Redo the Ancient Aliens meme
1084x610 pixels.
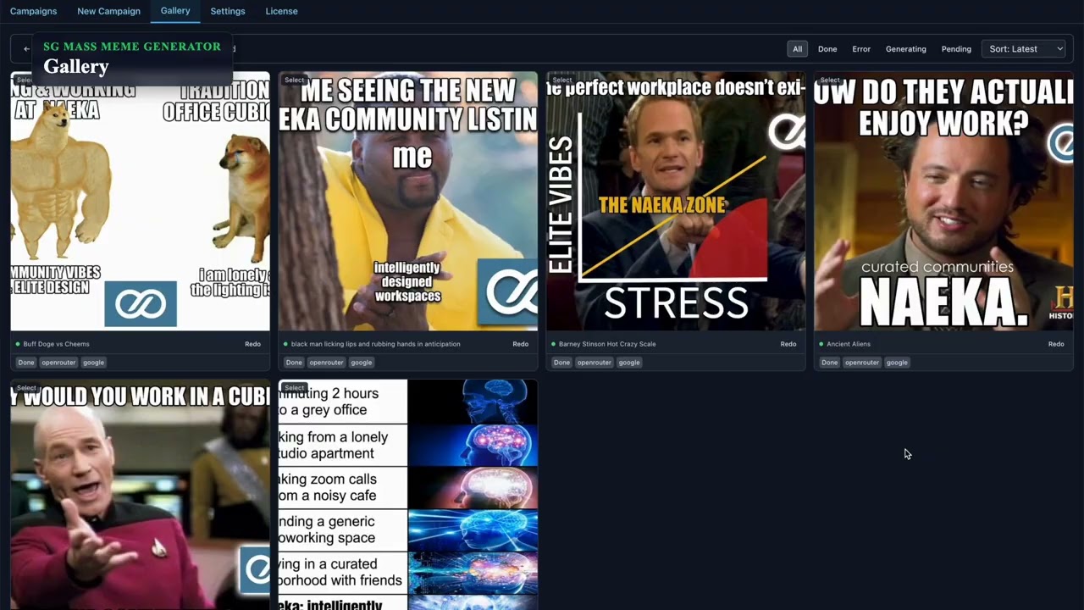[1055, 344]
